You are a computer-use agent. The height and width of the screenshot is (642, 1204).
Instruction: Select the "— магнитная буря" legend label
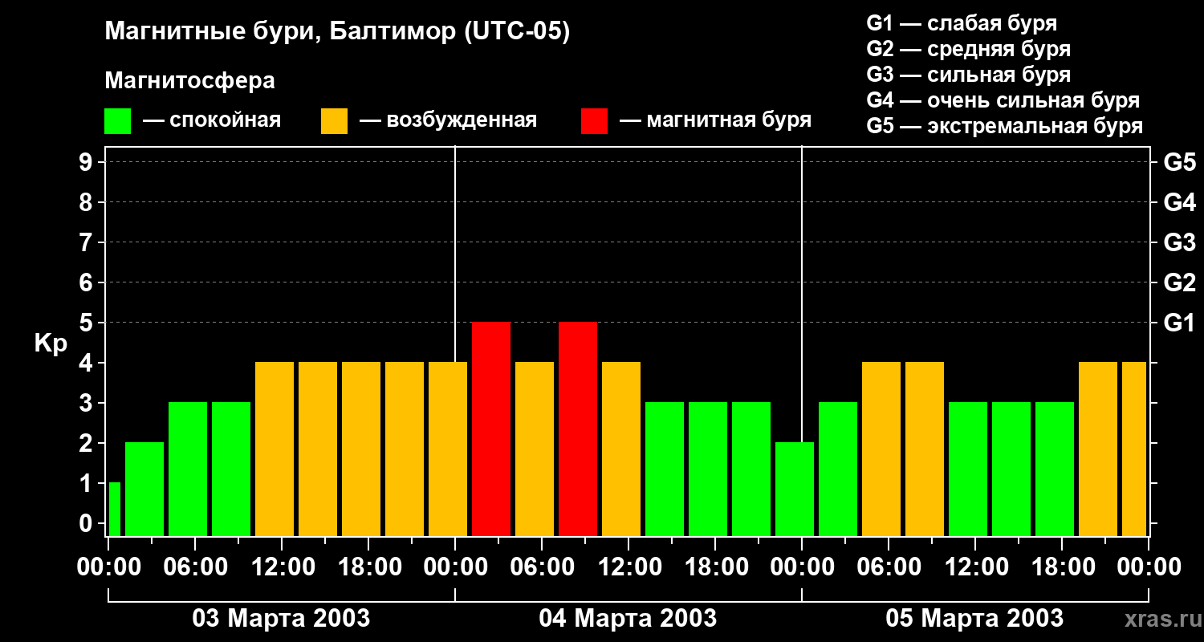(x=715, y=120)
